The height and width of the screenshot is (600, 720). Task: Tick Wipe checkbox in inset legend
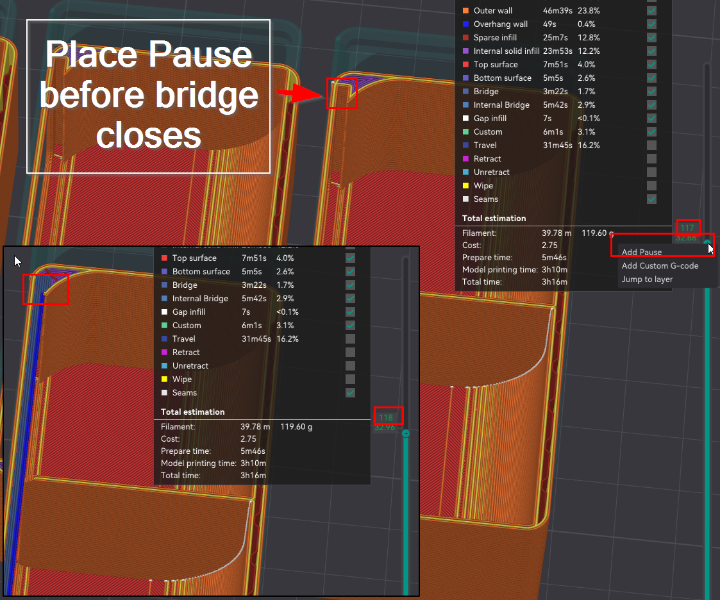pyautogui.click(x=350, y=379)
